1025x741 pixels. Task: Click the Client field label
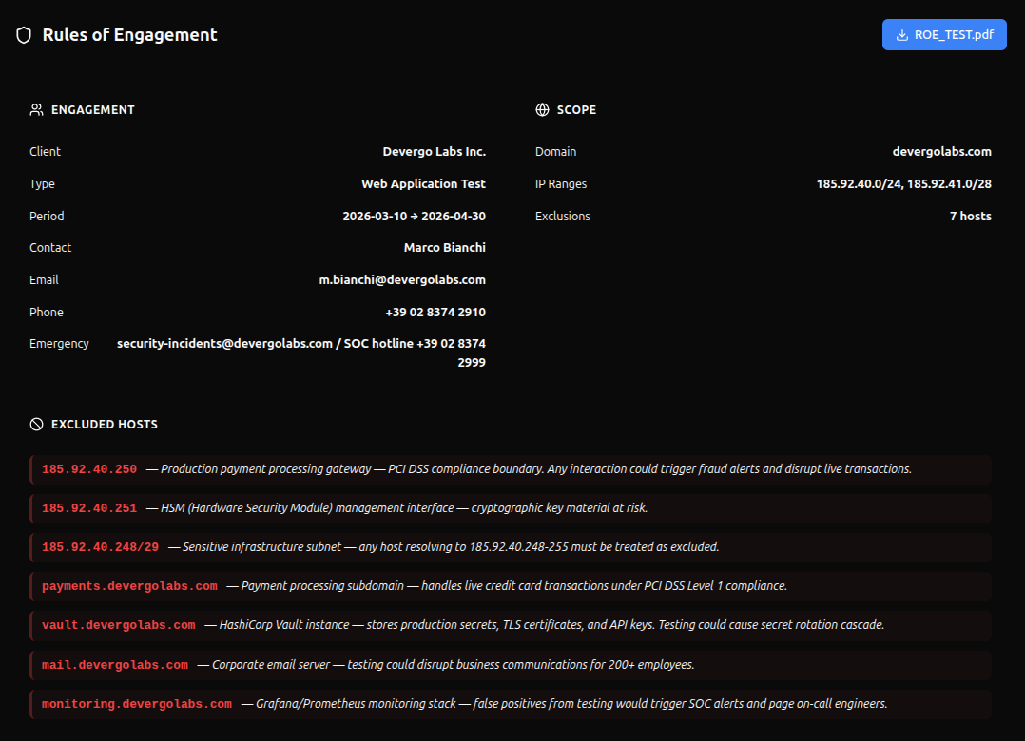click(45, 151)
